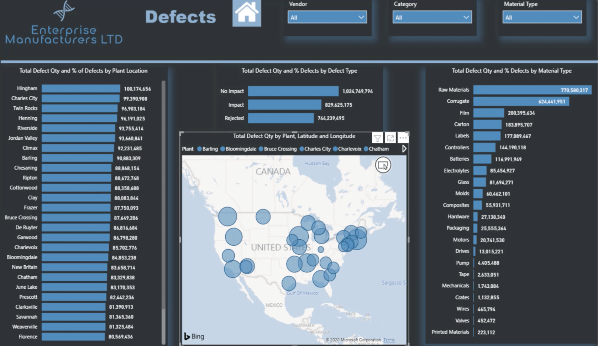
Task: Click the Weaverville plant label
Action: 25,327
